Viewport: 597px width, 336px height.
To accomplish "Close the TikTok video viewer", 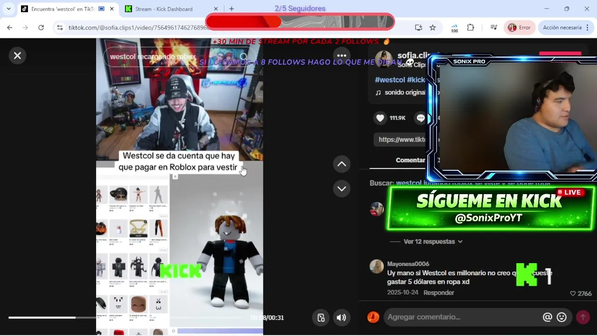I will pyautogui.click(x=17, y=56).
